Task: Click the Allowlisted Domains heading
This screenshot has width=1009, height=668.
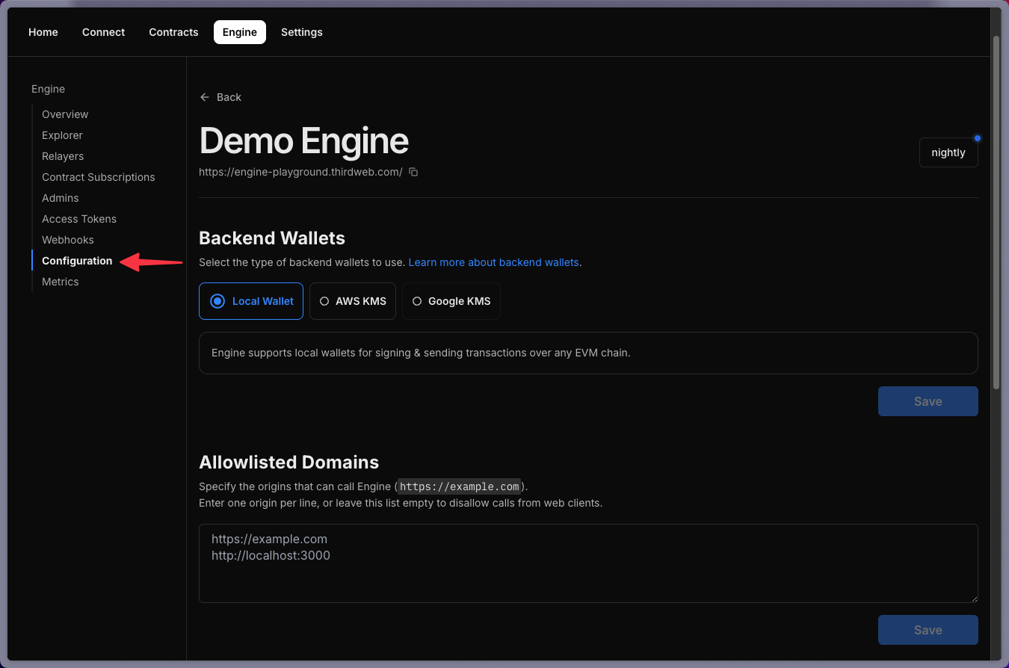Action: coord(288,463)
